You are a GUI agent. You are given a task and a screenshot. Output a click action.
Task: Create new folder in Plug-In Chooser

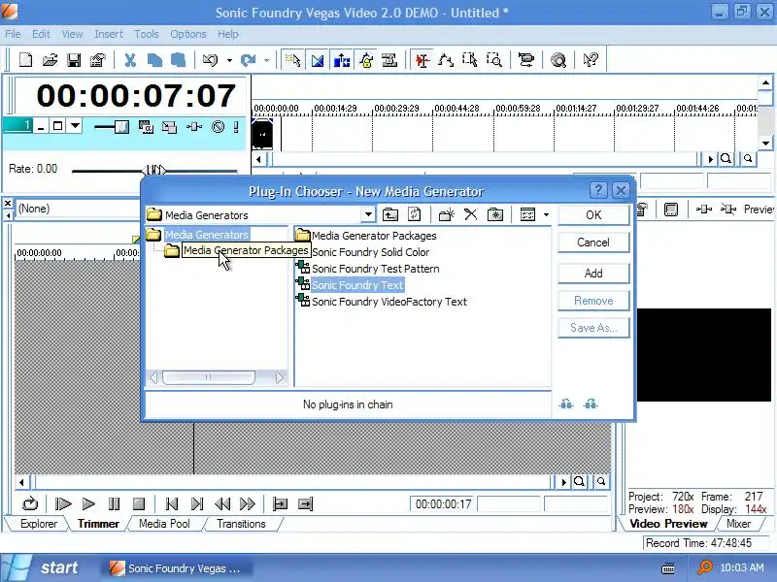(447, 214)
